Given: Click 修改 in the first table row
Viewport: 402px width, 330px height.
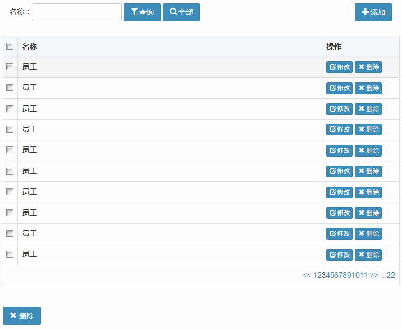Looking at the screenshot, I should 340,67.
